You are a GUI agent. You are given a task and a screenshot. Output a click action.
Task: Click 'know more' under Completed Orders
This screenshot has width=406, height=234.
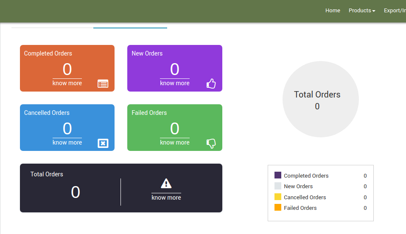tap(67, 83)
